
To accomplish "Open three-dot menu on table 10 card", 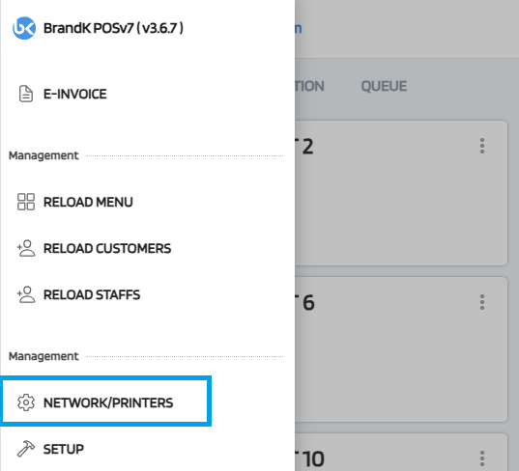I will tap(482, 458).
